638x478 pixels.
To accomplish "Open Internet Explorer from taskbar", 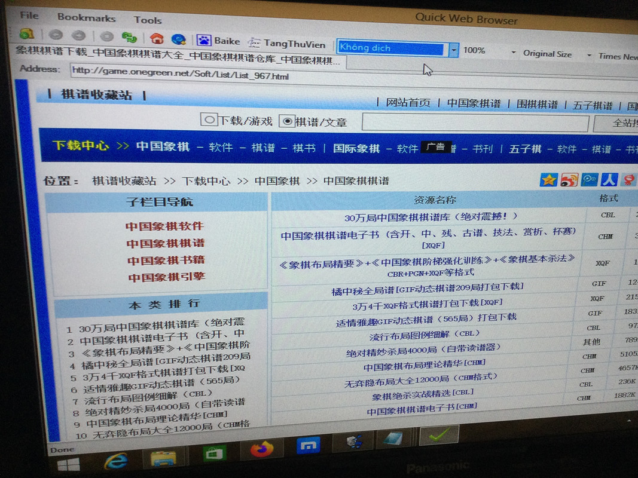I will point(116,462).
